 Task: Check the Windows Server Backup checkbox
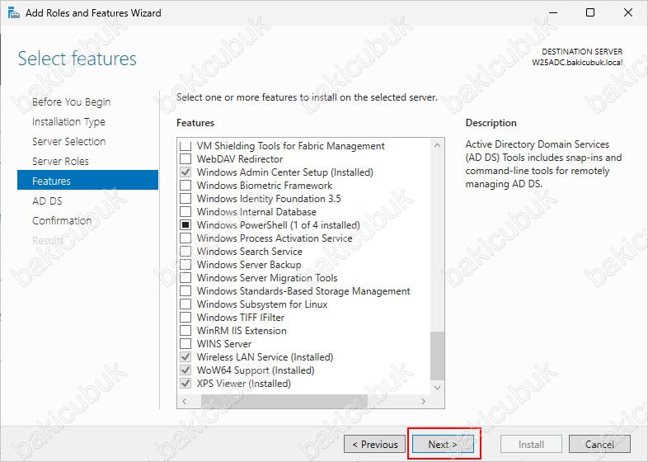185,265
